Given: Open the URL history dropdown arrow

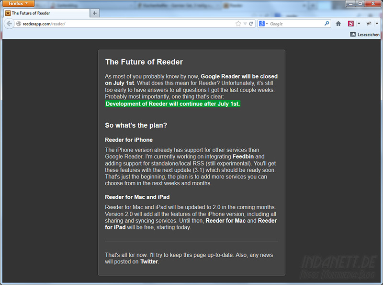Looking at the screenshot, I should click(245, 24).
